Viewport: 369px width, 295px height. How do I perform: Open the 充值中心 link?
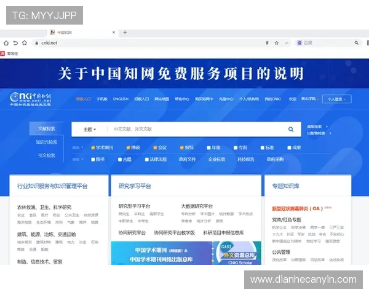(226, 99)
